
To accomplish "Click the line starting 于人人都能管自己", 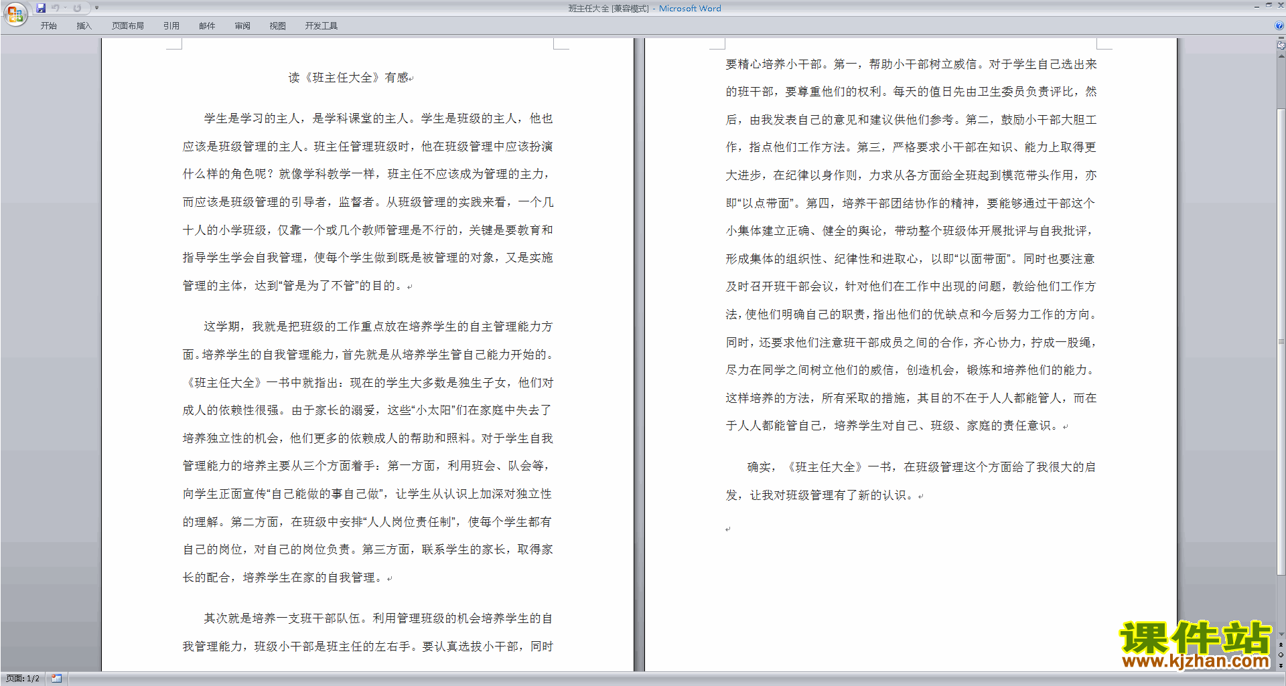I will (x=896, y=426).
